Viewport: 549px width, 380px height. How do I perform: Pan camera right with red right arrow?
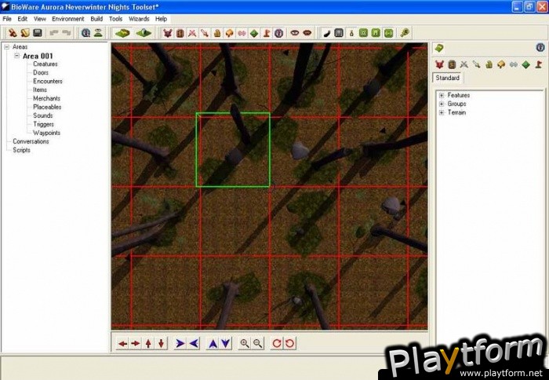136,344
